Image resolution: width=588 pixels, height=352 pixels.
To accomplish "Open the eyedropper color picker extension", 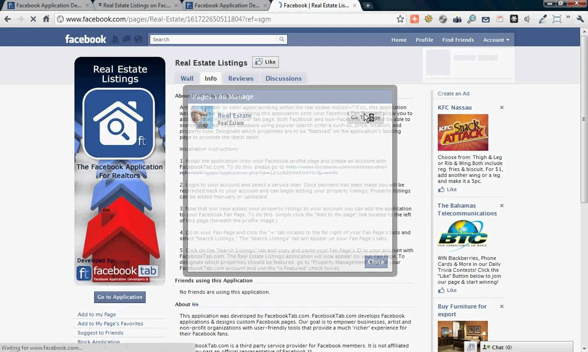I will tap(542, 19).
